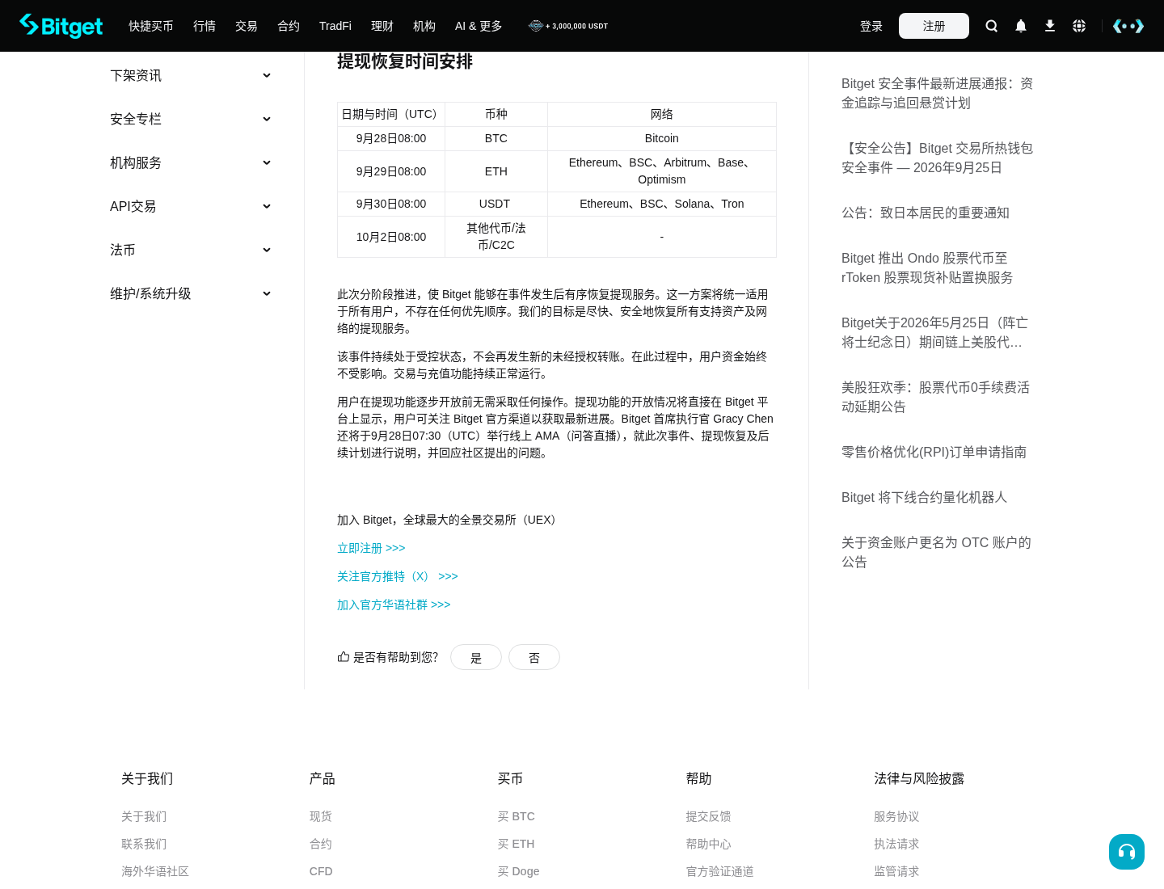Image resolution: width=1164 pixels, height=889 pixels.
Task: Open the 加入官方华语社群 >>> link
Action: (394, 605)
